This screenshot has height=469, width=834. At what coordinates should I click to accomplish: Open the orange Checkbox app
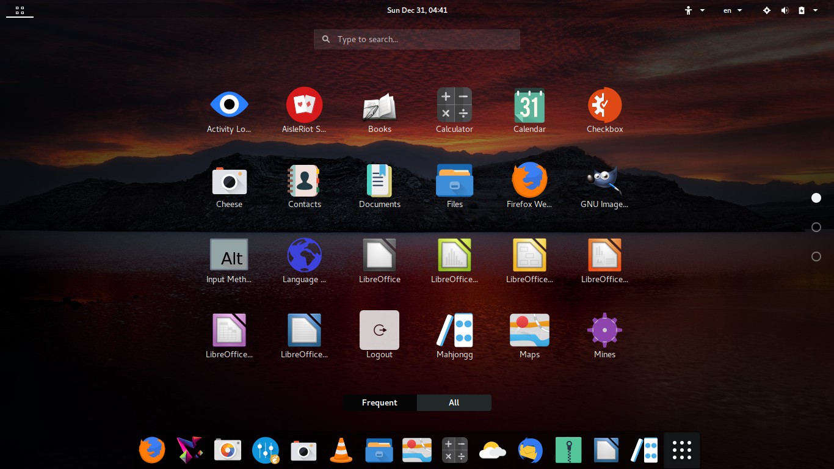pos(604,105)
